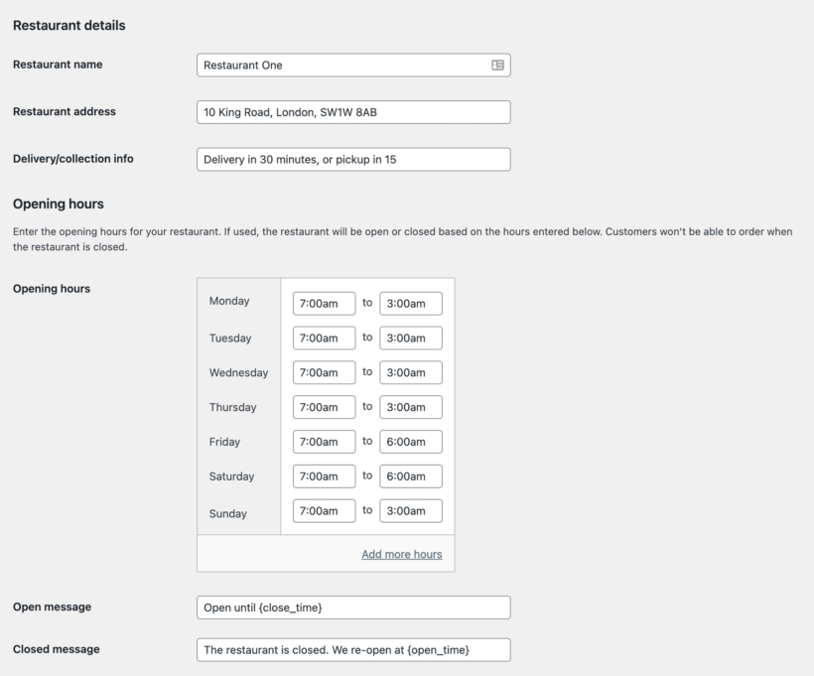The image size is (814, 676).
Task: Click the Thursday closing time field
Action: (410, 406)
